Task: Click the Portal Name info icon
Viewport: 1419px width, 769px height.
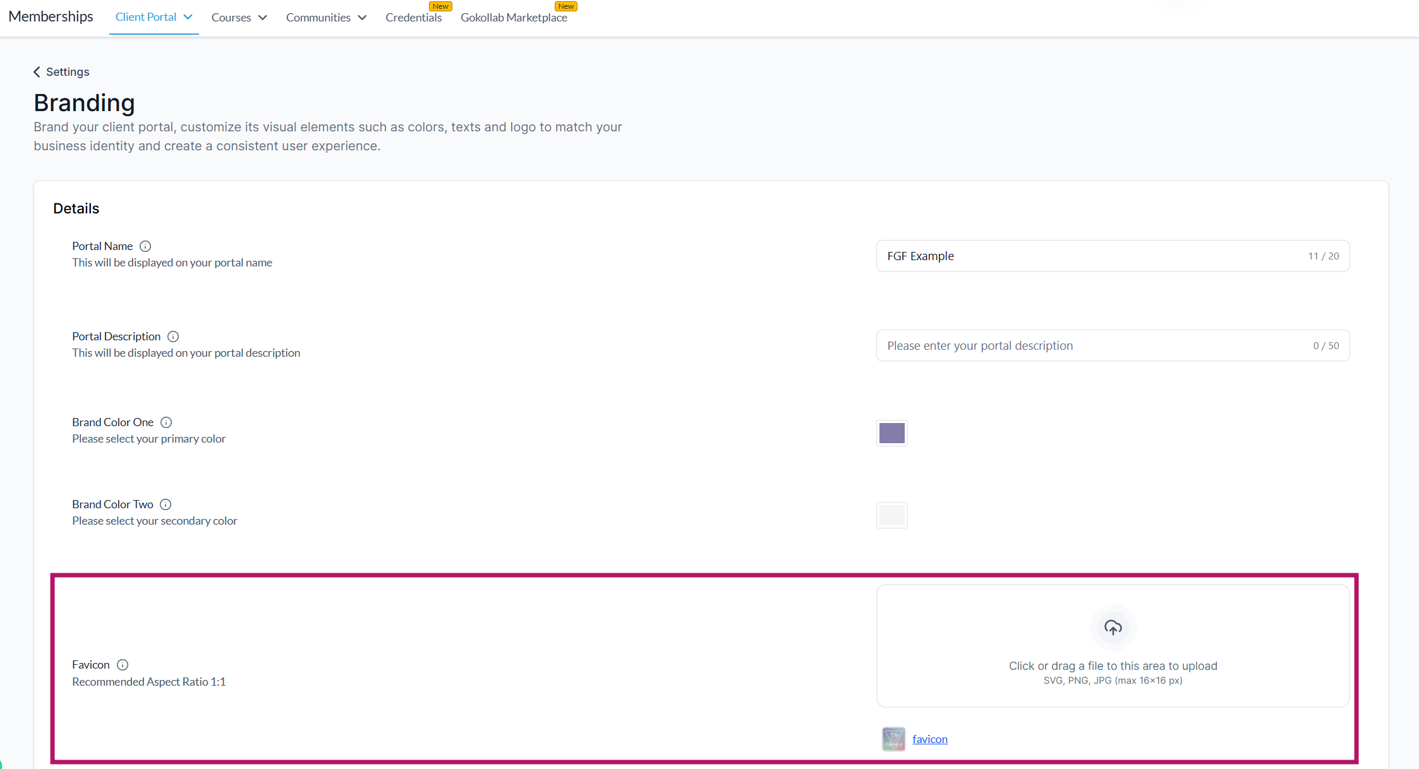Action: point(145,246)
